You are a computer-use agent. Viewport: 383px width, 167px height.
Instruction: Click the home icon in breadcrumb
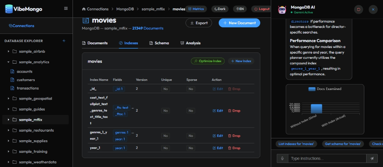[x=84, y=9]
